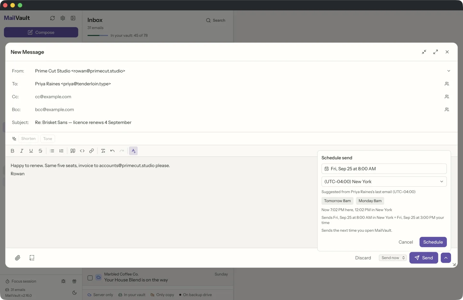This screenshot has height=300, width=463.
Task: Insert a numbered list
Action: (x=61, y=151)
